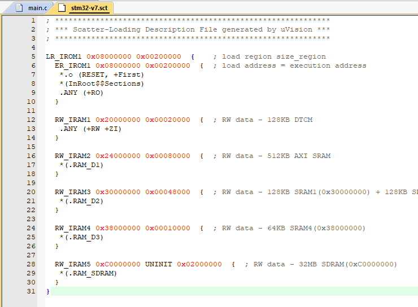Click the RW_IRAM2 size value 0x00080000
This screenshot has height=307, width=418.
(168, 156)
